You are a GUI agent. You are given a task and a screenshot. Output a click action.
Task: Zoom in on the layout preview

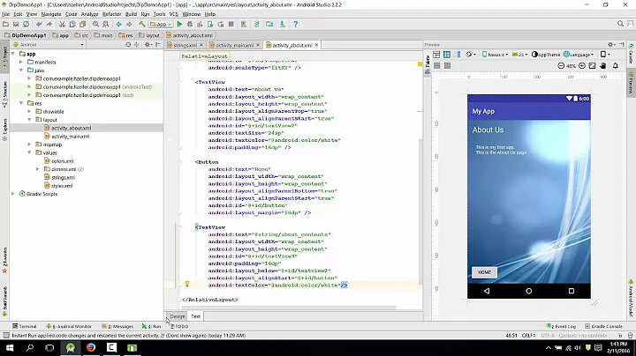pyautogui.click(x=581, y=65)
